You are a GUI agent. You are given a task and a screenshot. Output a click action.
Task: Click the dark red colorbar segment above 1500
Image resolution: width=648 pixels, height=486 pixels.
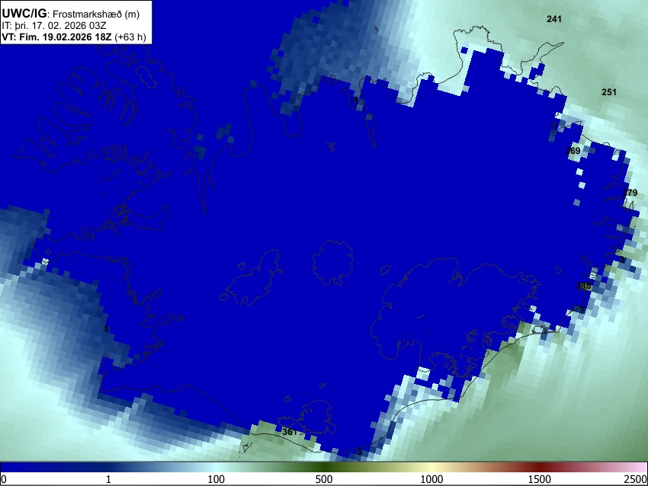point(539,467)
